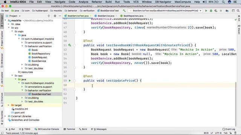Click the Project settings gear icon
This screenshot has height=135, width=241.
pyautogui.click(x=55, y=16)
